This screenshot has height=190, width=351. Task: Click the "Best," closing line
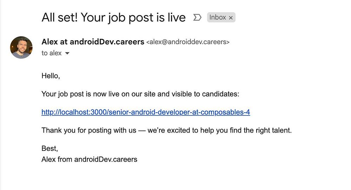pos(49,149)
